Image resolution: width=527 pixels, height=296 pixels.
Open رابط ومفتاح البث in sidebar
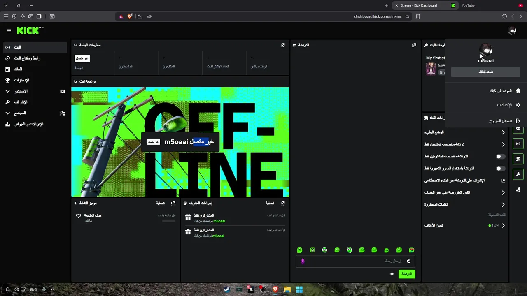tap(35, 58)
